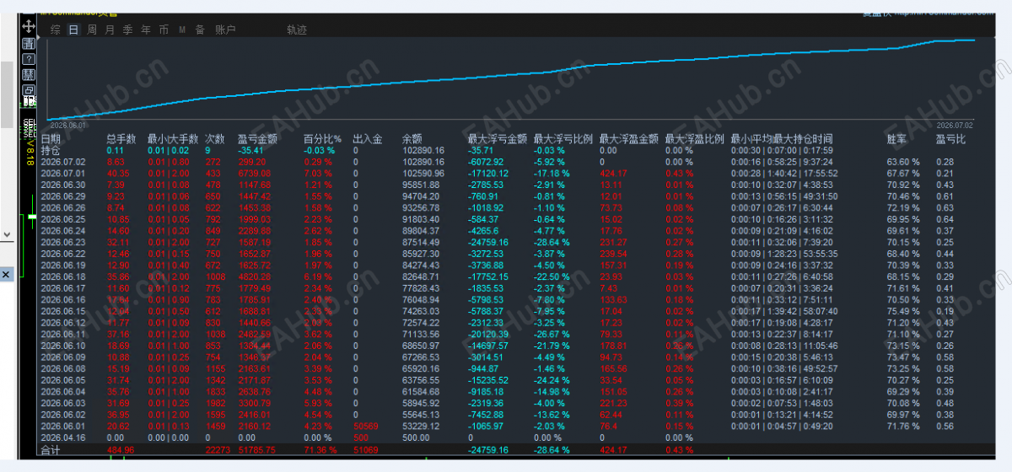The width and height of the screenshot is (1012, 472).
Task: Click the 总手数 column header
Action: 121,139
